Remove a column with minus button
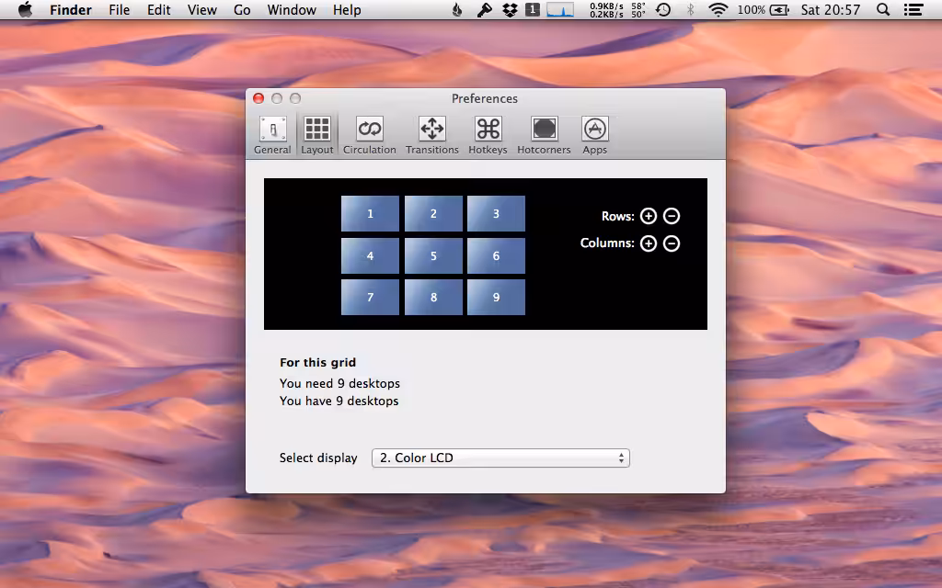Screen dimensions: 942x588 click(x=672, y=243)
